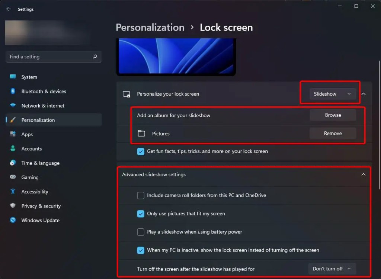The width and height of the screenshot is (381, 279).
Task: Click the Network wifi icon
Action: (x=13, y=105)
